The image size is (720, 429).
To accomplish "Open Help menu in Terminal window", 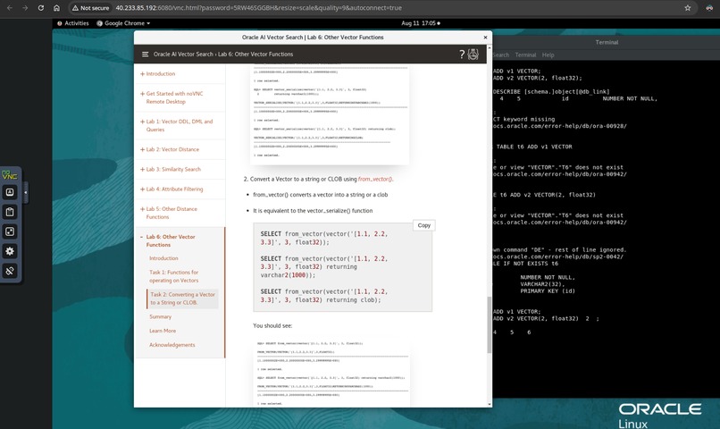I will [x=548, y=55].
